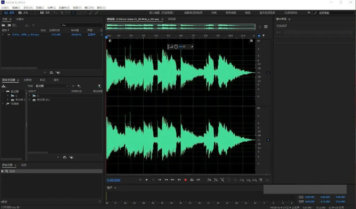Select the Time Selection tool
The width and height of the screenshot is (356, 209).
73,13
